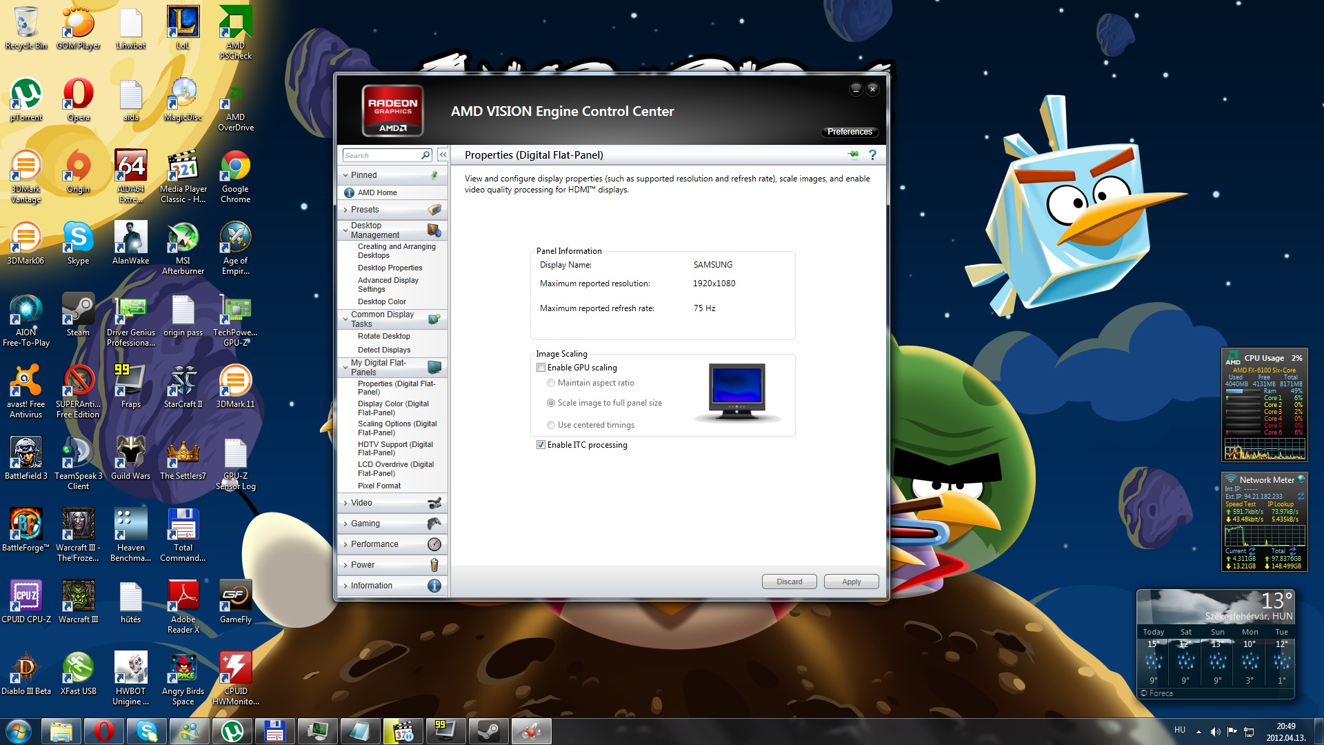Open Recycle Bin on desktop
The height and width of the screenshot is (745, 1324).
click(x=26, y=28)
